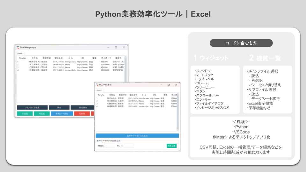Click the サブファイル参照 window title icon
This screenshot has width=306, height=172.
click(x=97, y=85)
